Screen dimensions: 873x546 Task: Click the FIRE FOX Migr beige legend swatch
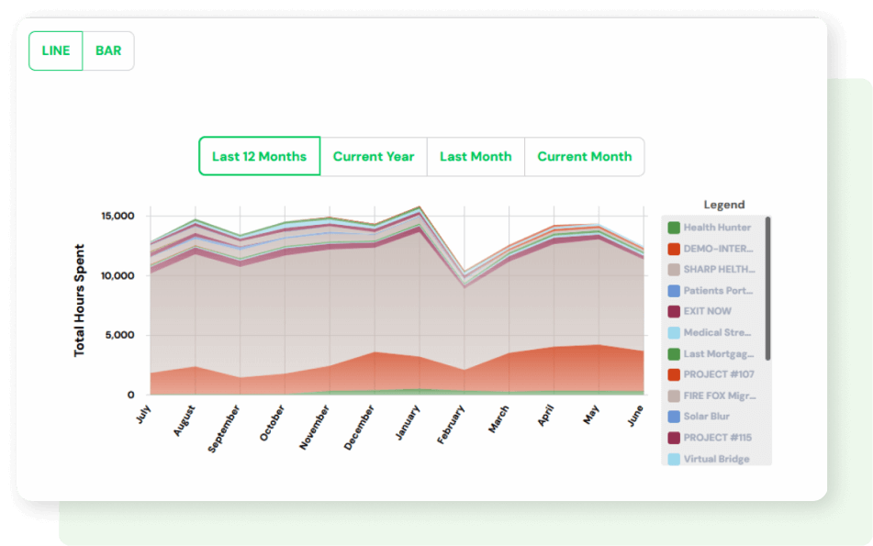pos(674,396)
